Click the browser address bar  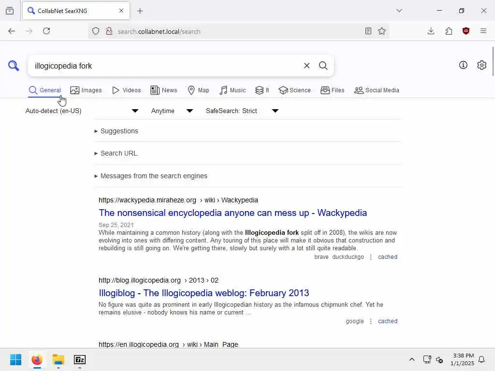[238, 31]
